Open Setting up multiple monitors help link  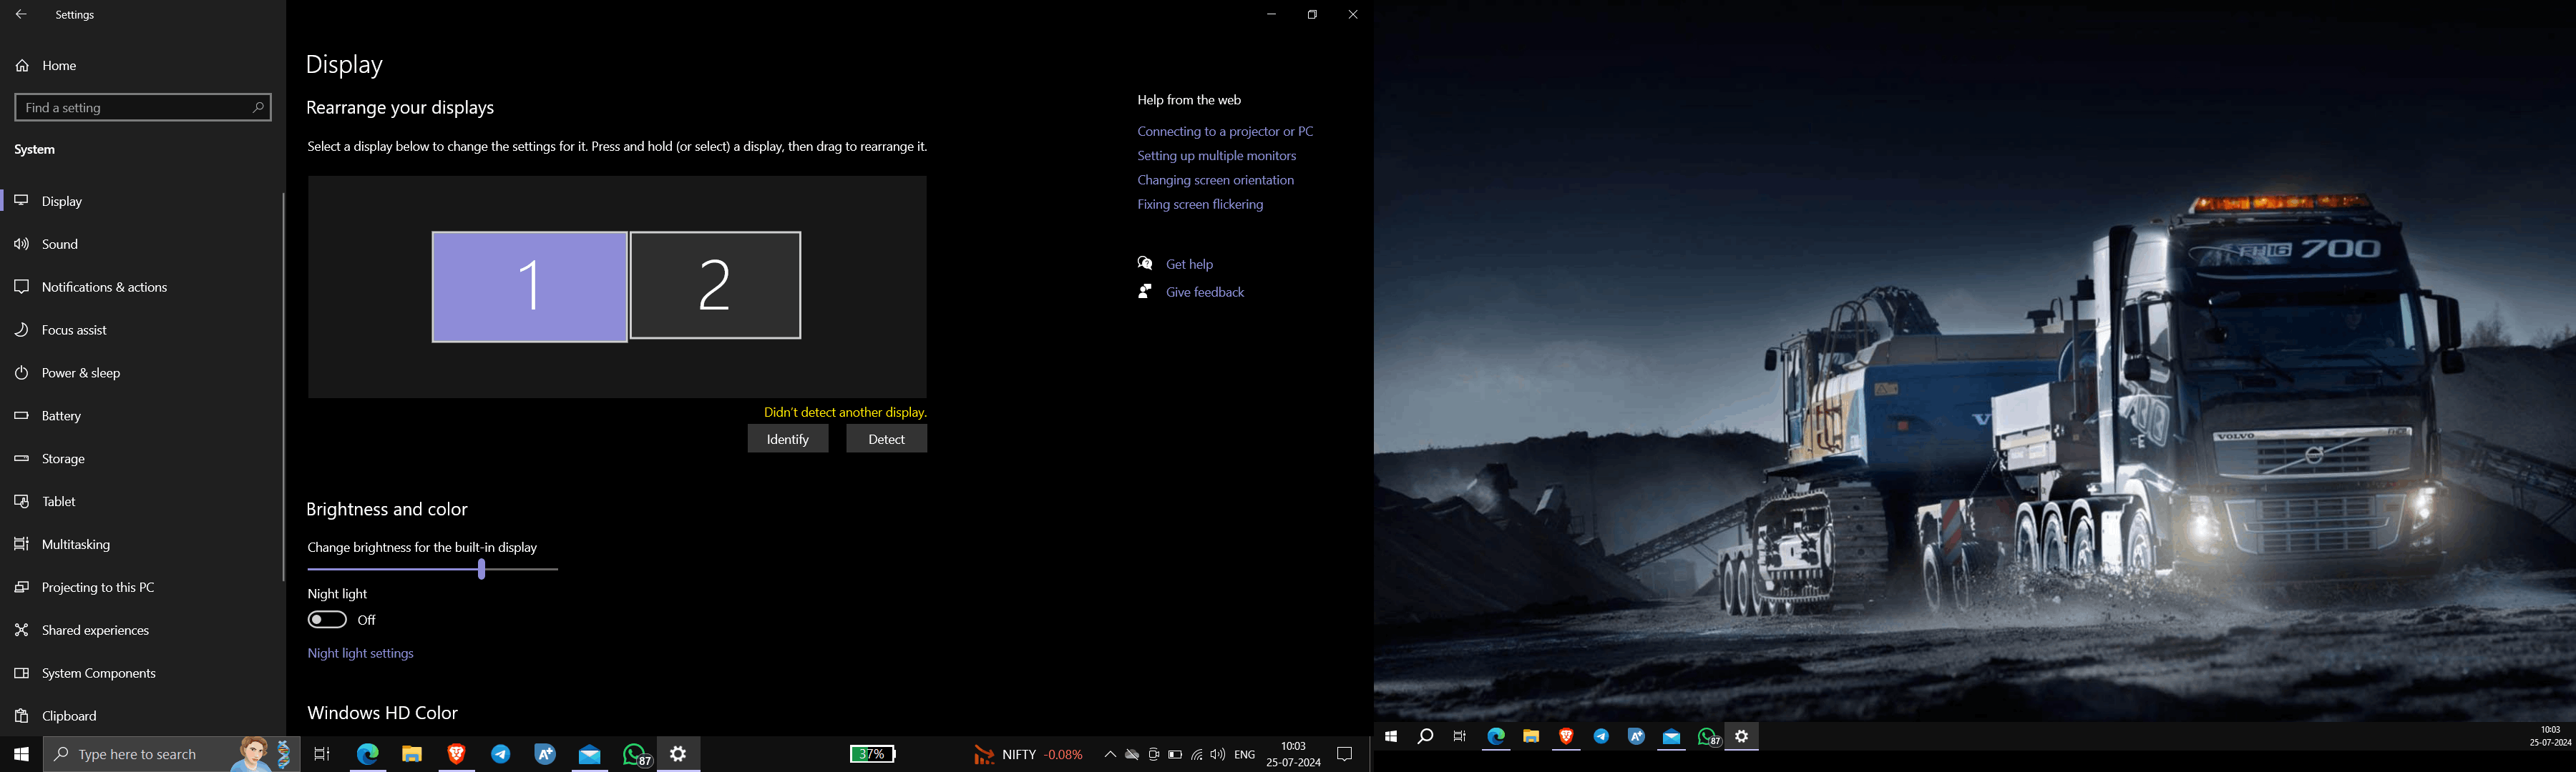[x=1216, y=157]
